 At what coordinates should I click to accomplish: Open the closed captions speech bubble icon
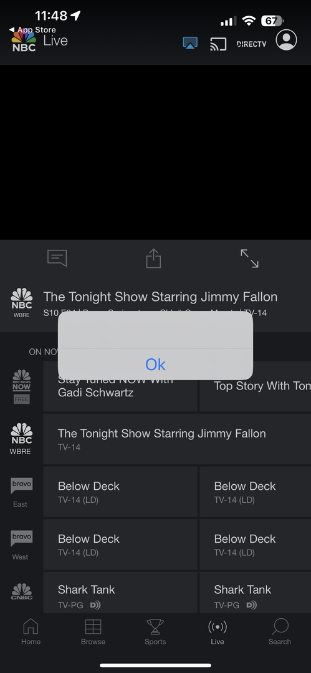pyautogui.click(x=57, y=258)
